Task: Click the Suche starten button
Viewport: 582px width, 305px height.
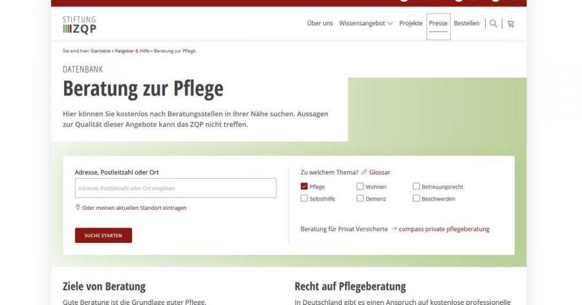Action: [x=103, y=235]
